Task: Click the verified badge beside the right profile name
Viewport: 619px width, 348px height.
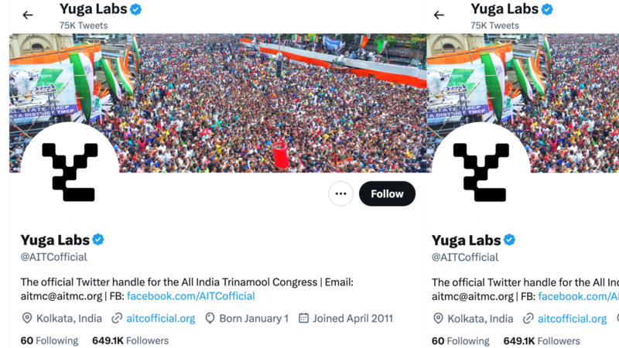Action: 509,240
